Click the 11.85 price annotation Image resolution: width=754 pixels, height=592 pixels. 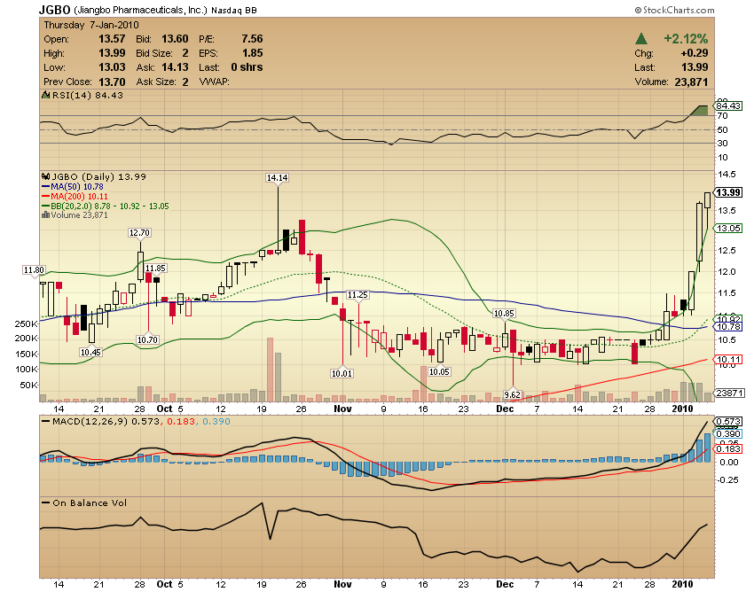point(155,269)
